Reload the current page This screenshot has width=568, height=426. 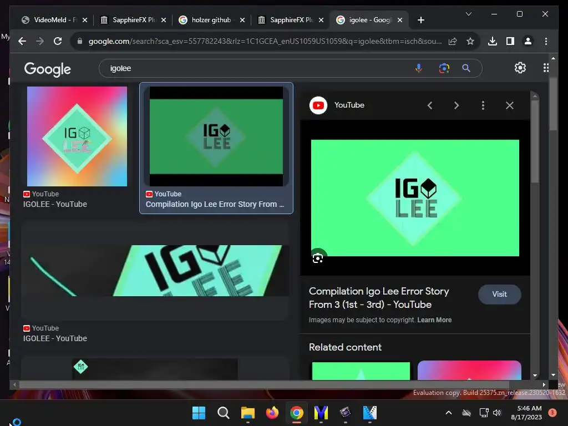[x=58, y=41]
